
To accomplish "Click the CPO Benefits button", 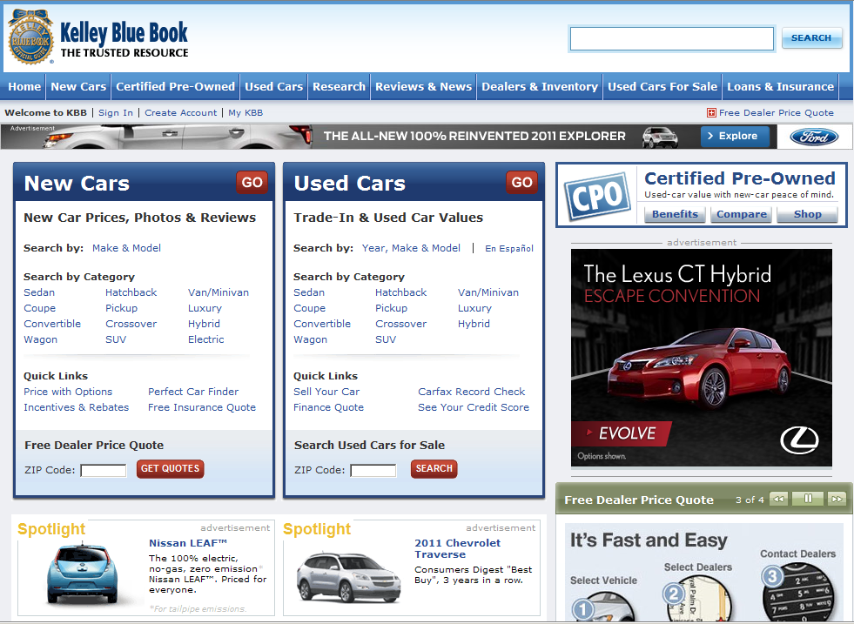I will 675,214.
